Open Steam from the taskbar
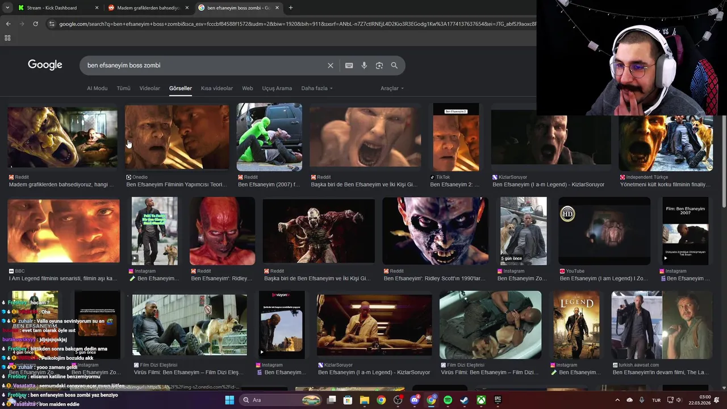The width and height of the screenshot is (727, 409). (x=464, y=400)
